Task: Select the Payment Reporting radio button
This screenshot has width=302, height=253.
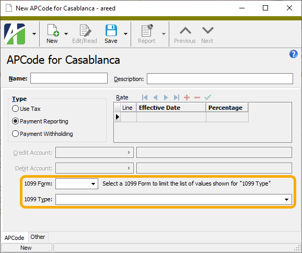Action: coord(15,121)
